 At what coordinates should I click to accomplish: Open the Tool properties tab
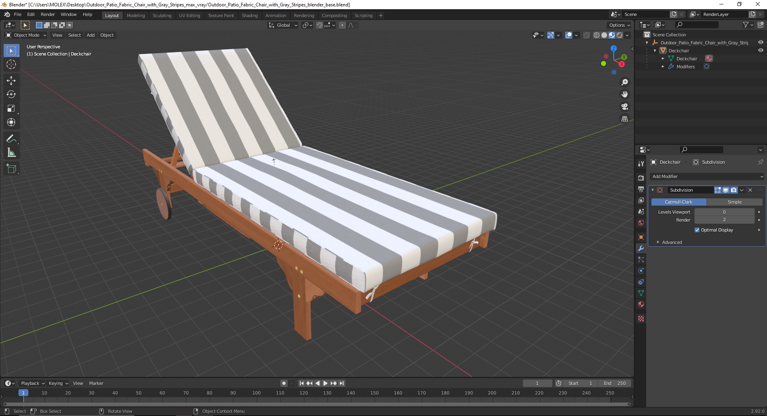pos(641,163)
